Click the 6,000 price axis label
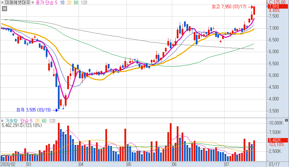289x167 pixels. coord(274,51)
